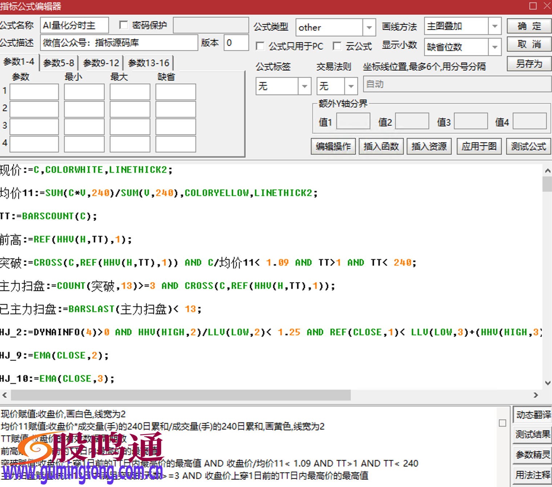Check 公式只用于PC option
Viewport: 552px width, 487px height.
click(x=260, y=46)
